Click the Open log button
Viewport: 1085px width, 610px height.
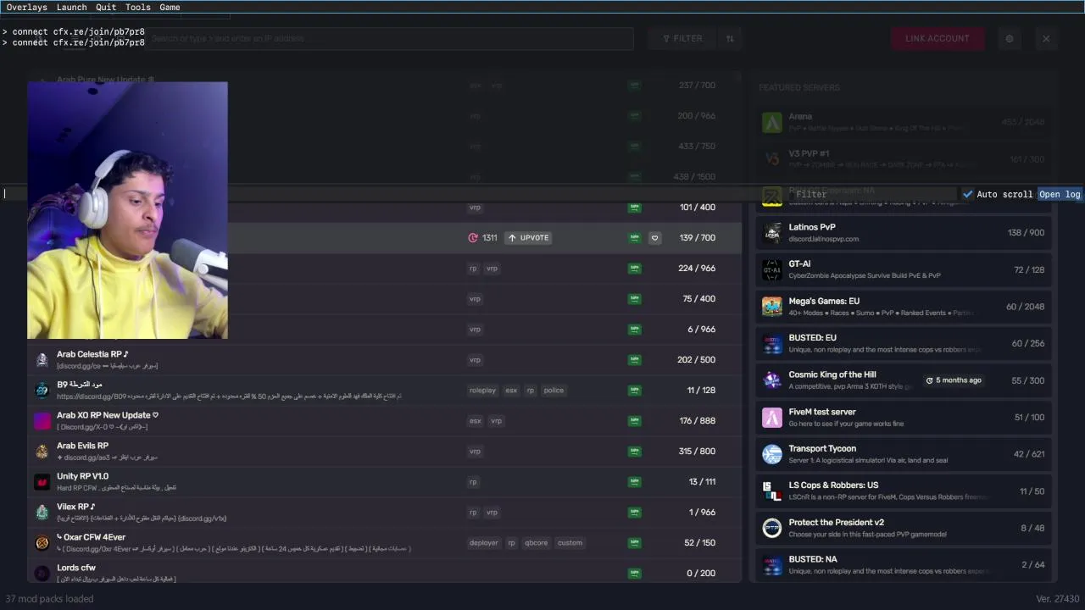tap(1060, 194)
